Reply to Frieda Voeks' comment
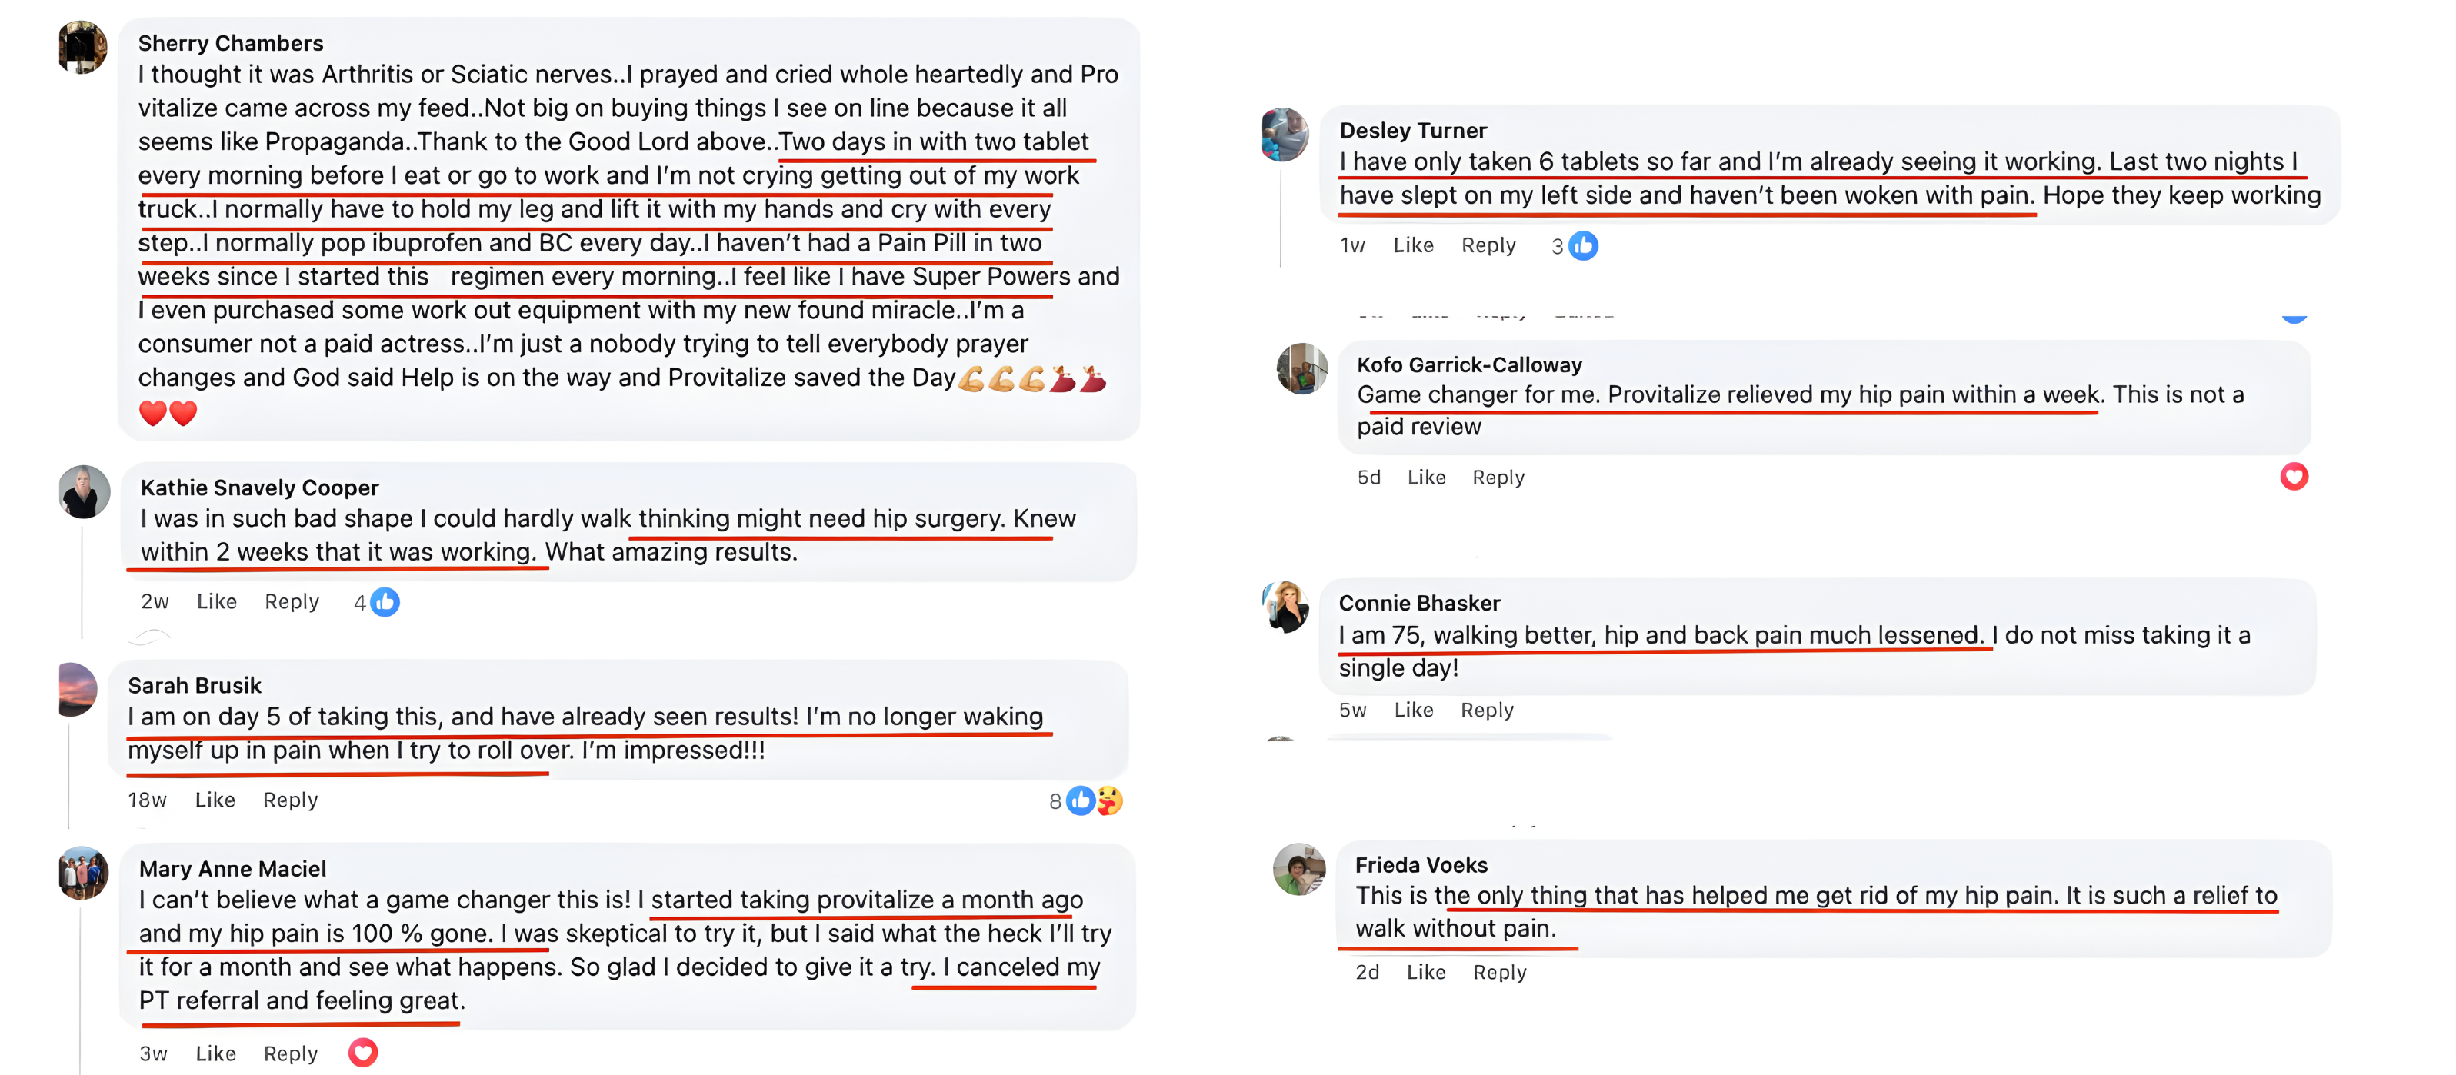Screen dimensions: 2456x1075 [x=1499, y=972]
